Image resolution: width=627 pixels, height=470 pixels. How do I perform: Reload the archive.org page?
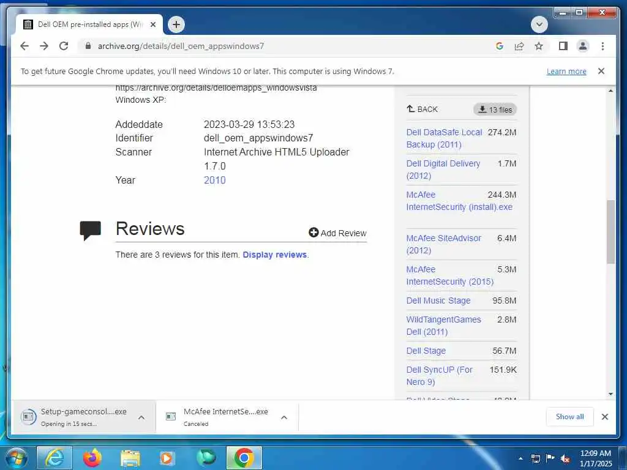point(64,46)
